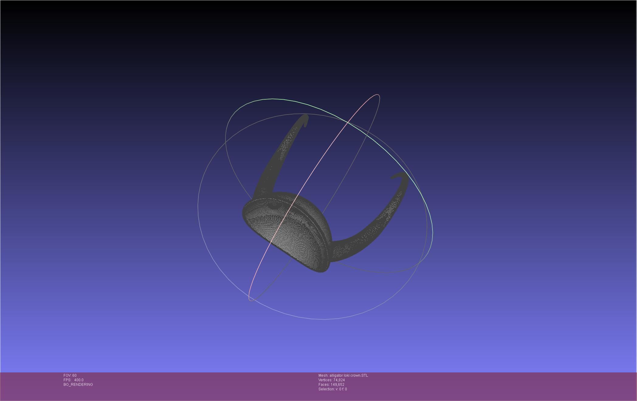Click the Vertices: 74,824 info line
Screen dimensions: 637x401
332,380
